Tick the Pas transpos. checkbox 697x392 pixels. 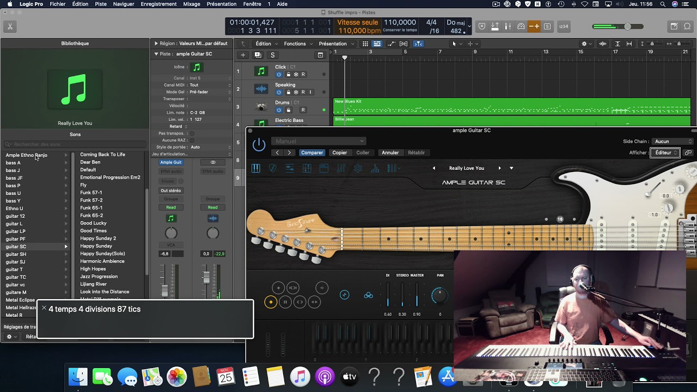click(x=192, y=133)
